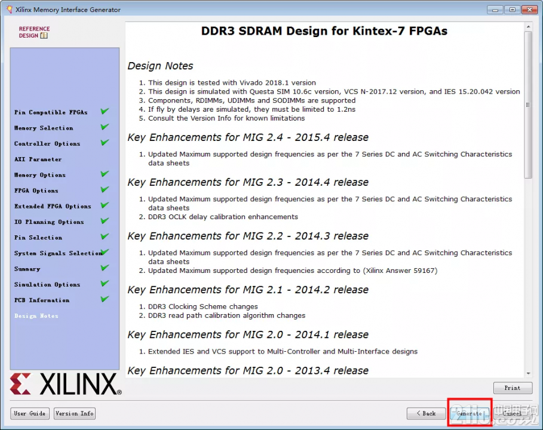The width and height of the screenshot is (543, 430).
Task: Jump to the AXI Parameter step
Action: click(x=38, y=159)
